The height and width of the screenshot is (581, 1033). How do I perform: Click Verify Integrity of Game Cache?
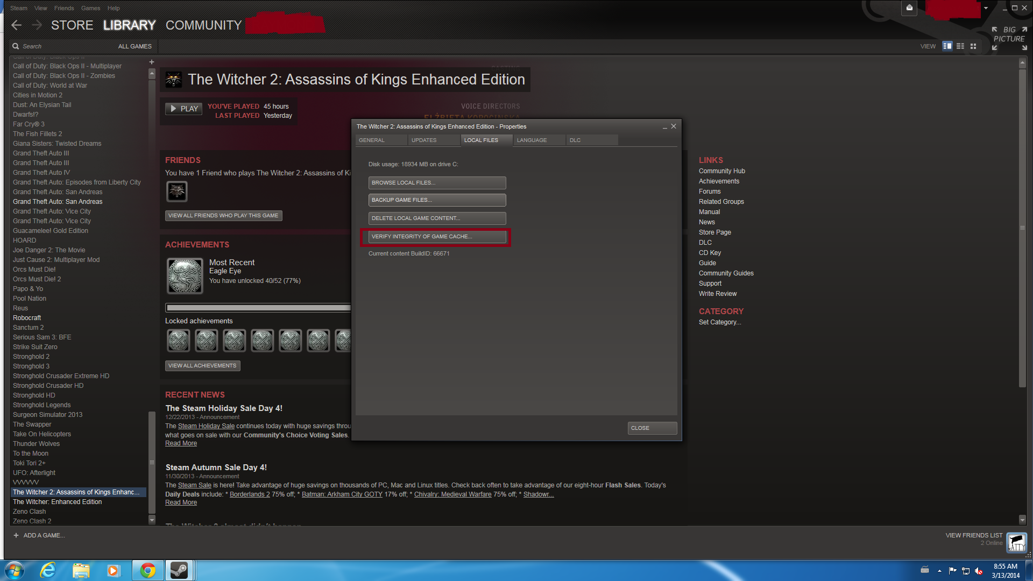coord(437,237)
